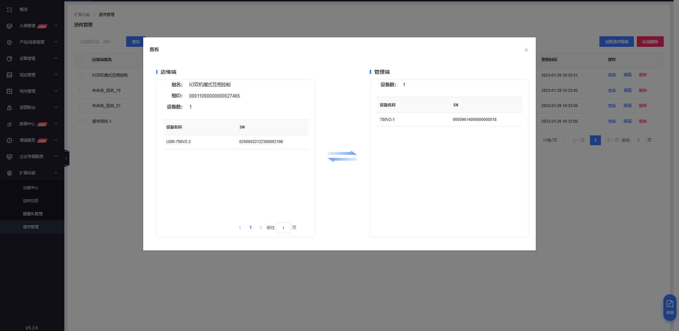The width and height of the screenshot is (679, 331).
Task: Click the page number input in dialog
Action: (x=283, y=228)
